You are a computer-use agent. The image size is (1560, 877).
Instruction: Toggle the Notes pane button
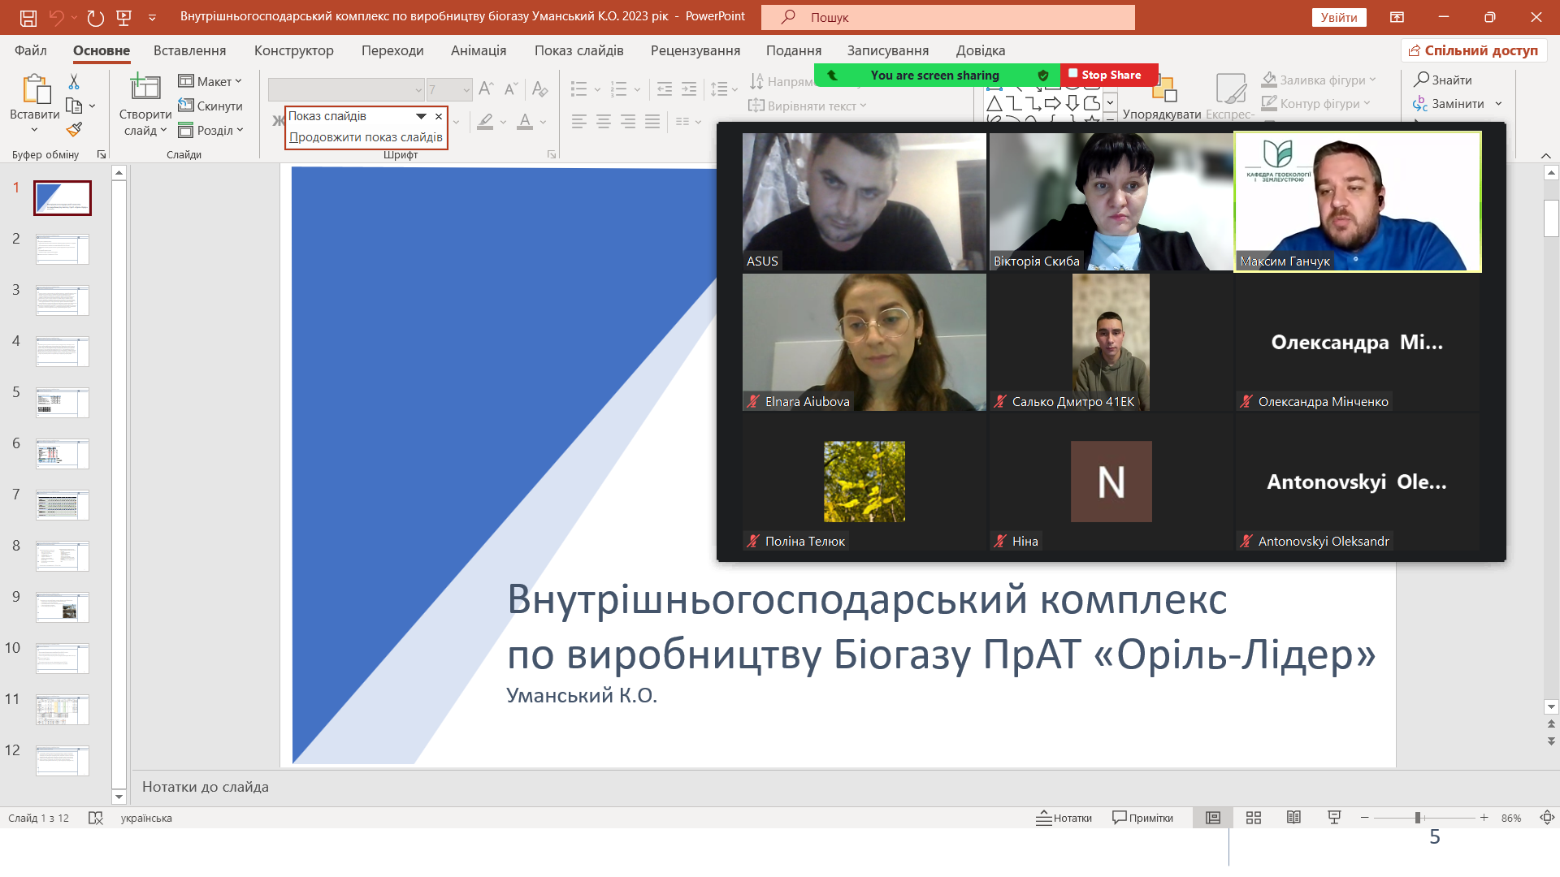pyautogui.click(x=1064, y=818)
